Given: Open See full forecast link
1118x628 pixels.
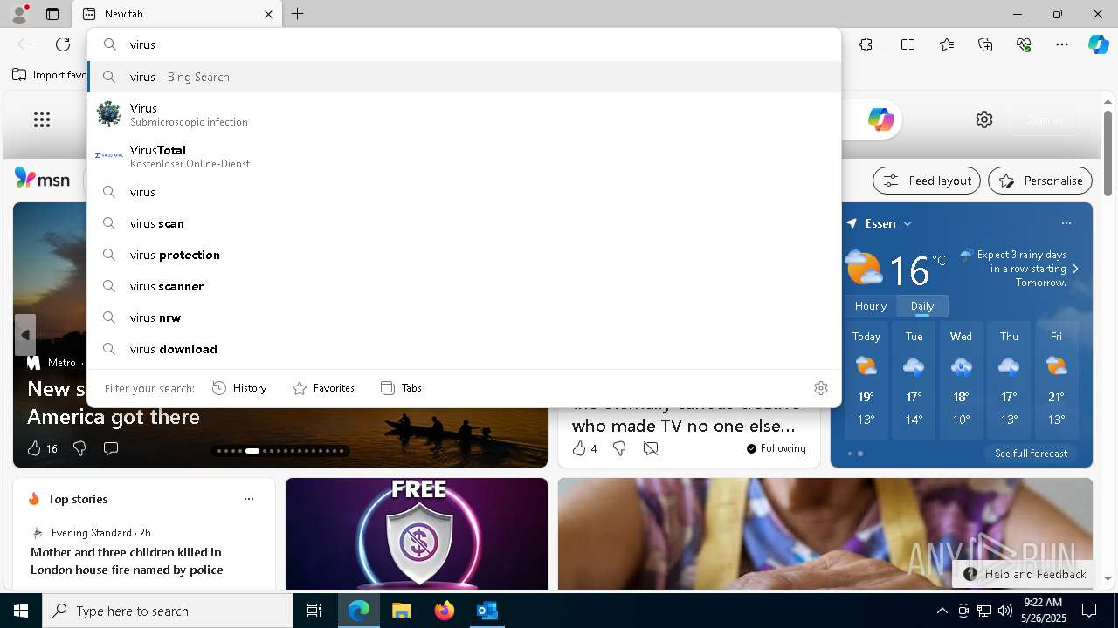Looking at the screenshot, I should coord(1031,454).
